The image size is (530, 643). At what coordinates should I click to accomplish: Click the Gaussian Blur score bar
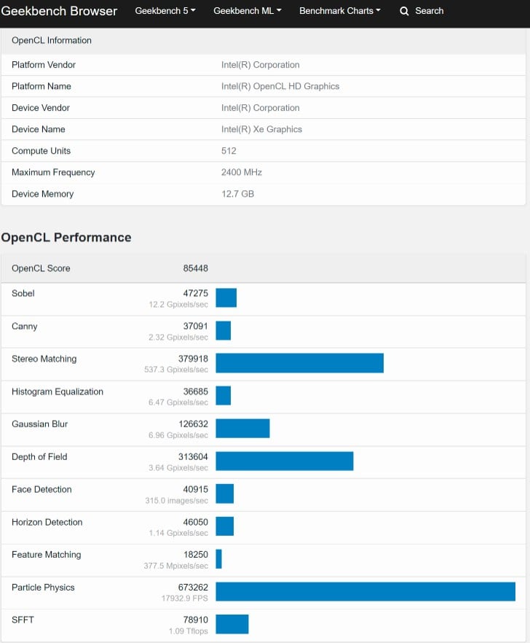point(242,429)
